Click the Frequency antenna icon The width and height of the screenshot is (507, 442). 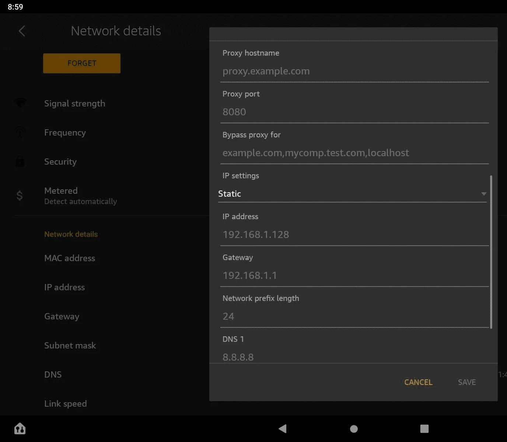(x=20, y=132)
